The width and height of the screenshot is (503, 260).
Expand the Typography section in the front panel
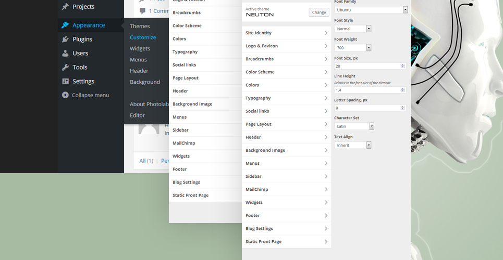click(x=286, y=98)
